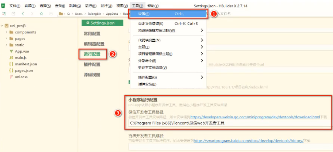333x152 pixels.
Task: Open the smartprogram.baidu.com devtools history link
Action: point(249,141)
